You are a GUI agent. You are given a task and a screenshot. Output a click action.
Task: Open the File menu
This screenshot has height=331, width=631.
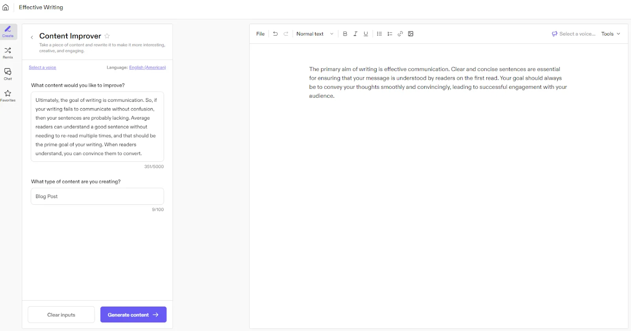click(x=260, y=34)
